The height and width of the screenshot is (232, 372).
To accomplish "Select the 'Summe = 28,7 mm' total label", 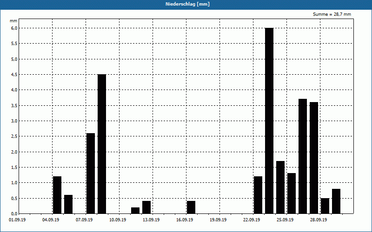I will [332, 14].
